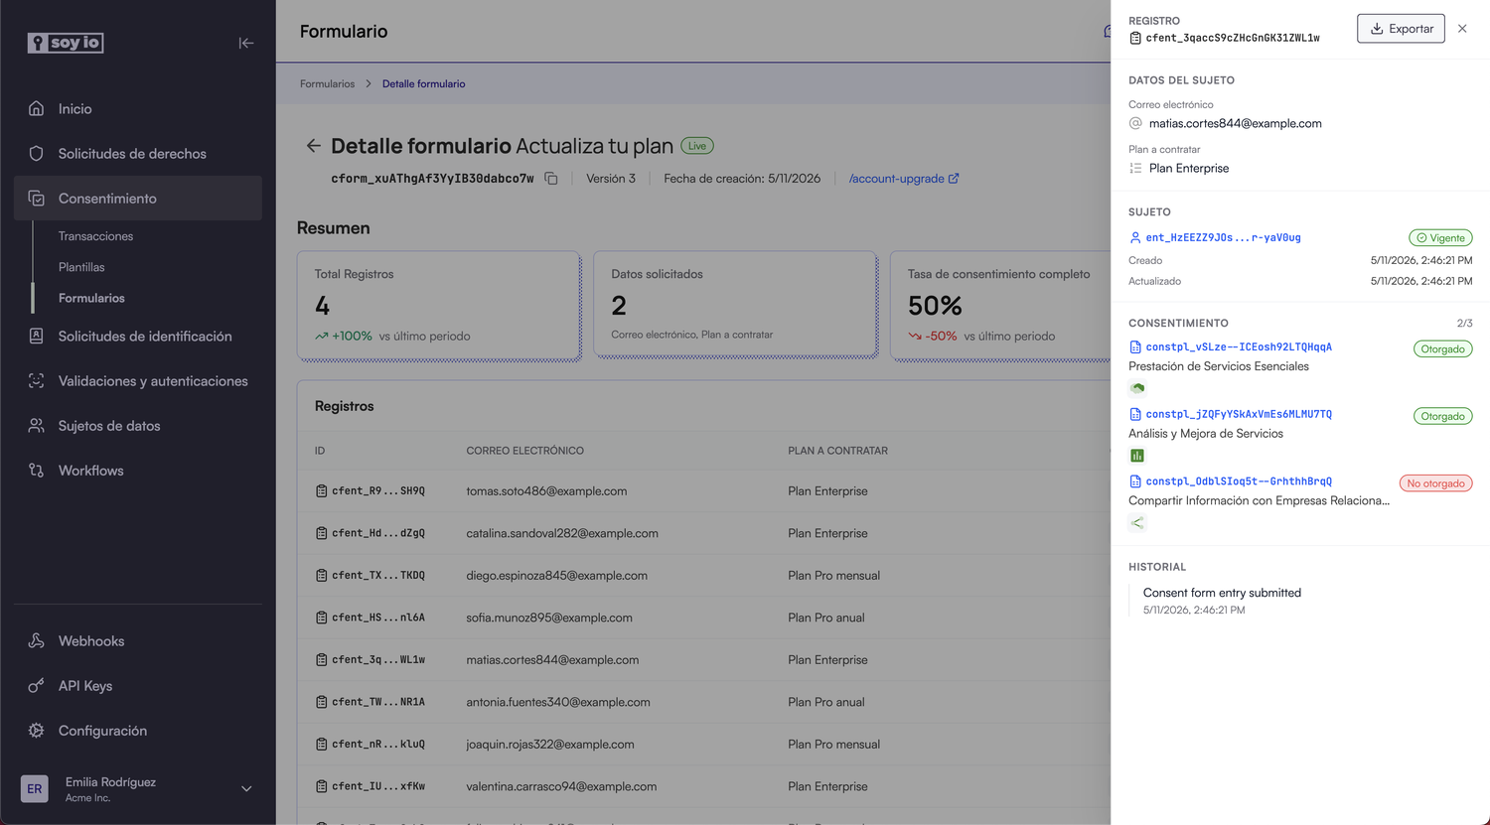Select the row for catalina.sandoval282@example.com

[703, 533]
